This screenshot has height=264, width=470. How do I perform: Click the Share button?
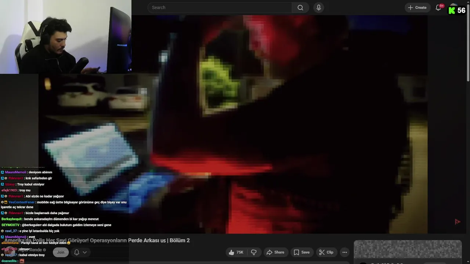[x=275, y=252]
